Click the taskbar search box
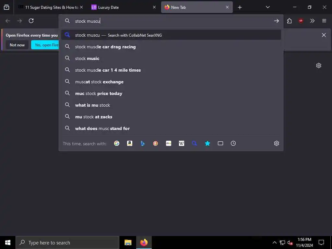Image resolution: width=332 pixels, height=249 pixels. pyautogui.click(x=67, y=243)
